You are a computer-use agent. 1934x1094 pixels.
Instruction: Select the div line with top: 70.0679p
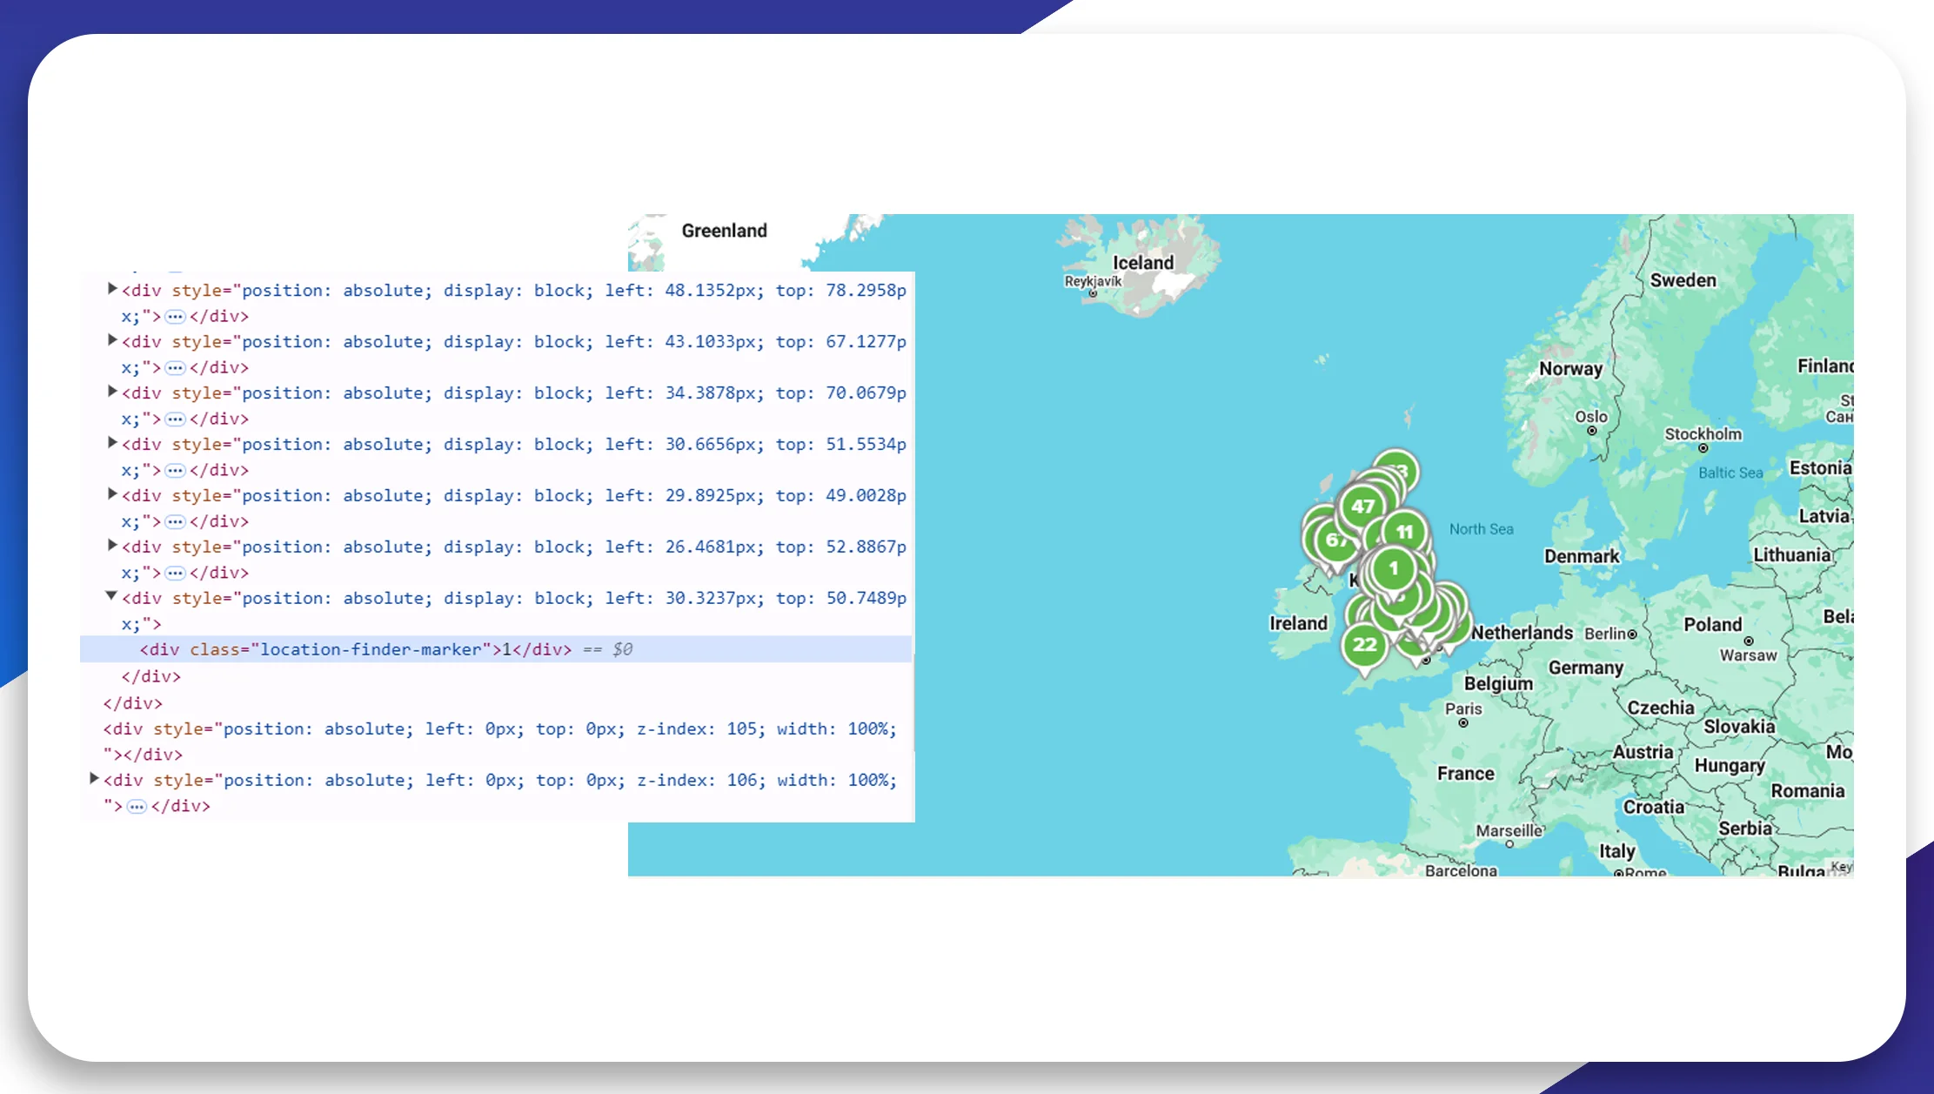(x=513, y=406)
